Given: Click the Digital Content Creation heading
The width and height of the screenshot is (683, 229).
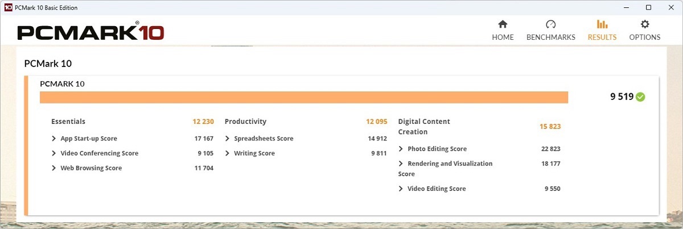Looking at the screenshot, I should 424,127.
